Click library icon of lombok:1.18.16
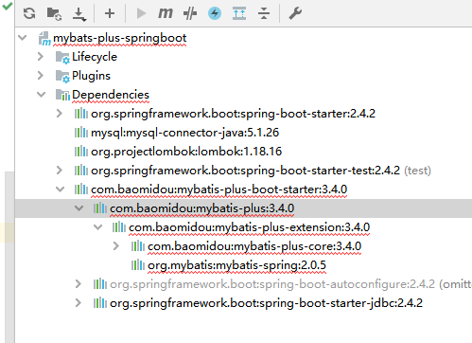 click(x=81, y=152)
